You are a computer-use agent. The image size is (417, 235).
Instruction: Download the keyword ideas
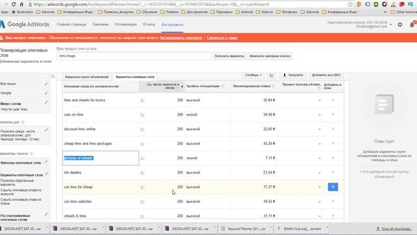pyautogui.click(x=293, y=75)
